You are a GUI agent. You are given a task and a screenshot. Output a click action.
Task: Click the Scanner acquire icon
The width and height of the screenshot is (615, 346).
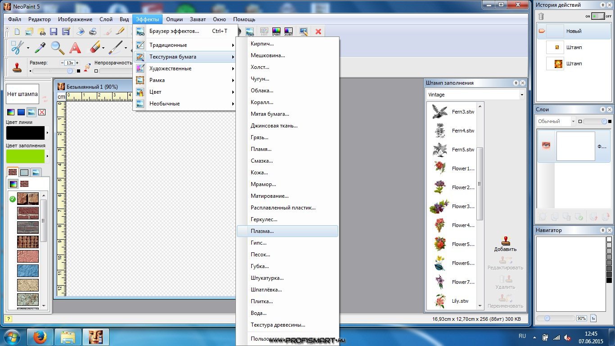[x=81, y=32]
